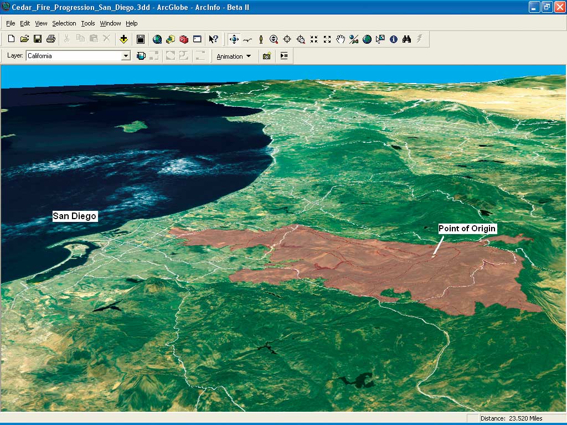The image size is (567, 425).
Task: Click the Paste clipboard icon
Action: 94,39
